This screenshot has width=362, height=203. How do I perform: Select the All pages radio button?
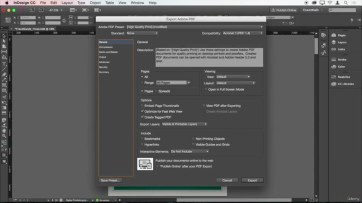coord(142,77)
